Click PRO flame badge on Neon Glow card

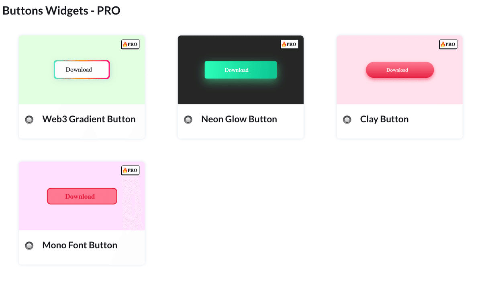(x=289, y=44)
